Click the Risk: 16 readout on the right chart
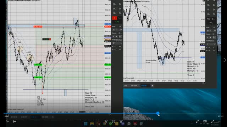 [191, 62]
